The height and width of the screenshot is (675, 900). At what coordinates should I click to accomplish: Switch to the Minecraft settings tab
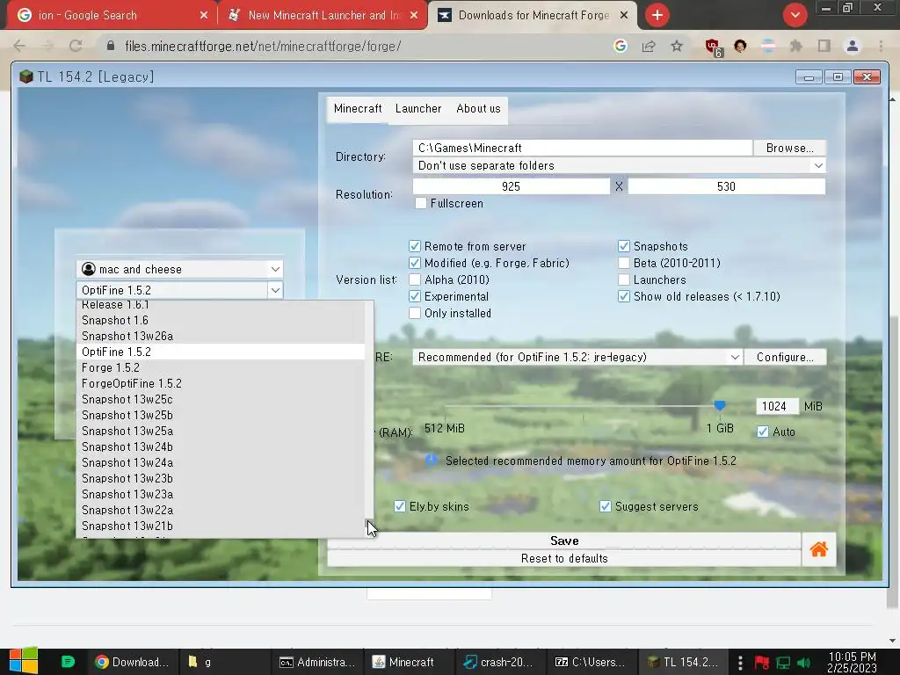tap(358, 108)
